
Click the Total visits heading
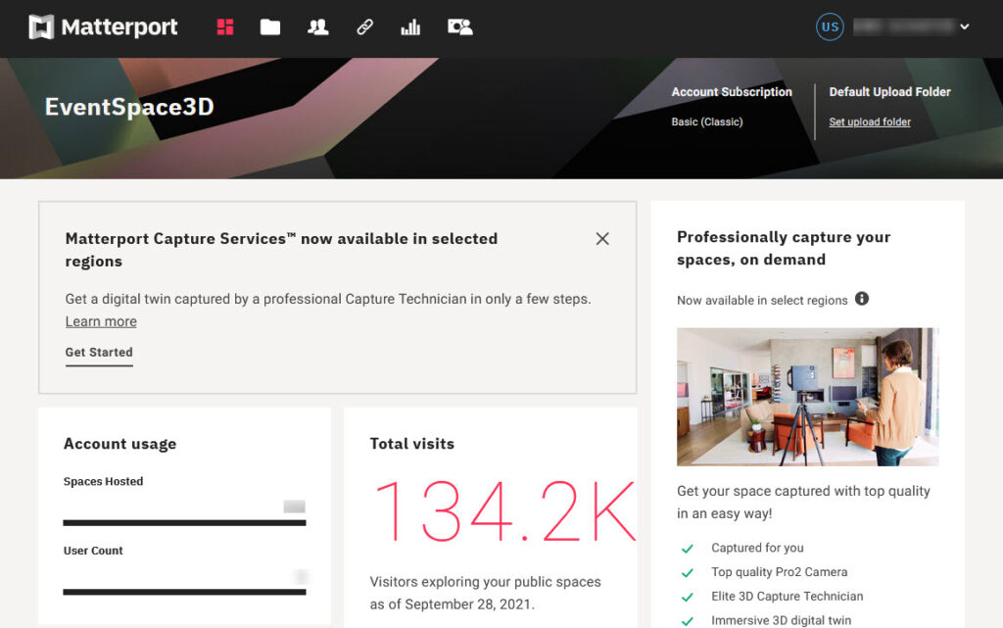[x=412, y=444]
